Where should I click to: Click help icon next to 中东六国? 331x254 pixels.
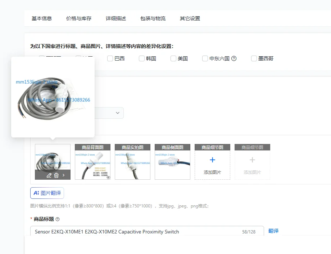coord(234,58)
